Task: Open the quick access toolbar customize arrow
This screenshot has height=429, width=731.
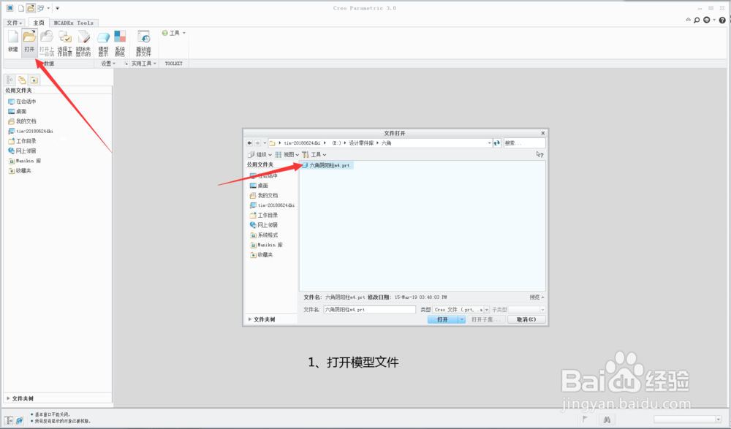Action: (x=57, y=8)
